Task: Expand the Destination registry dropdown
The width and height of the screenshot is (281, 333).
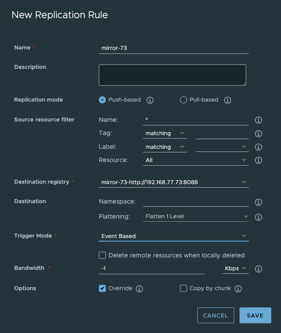Action: pos(174,182)
